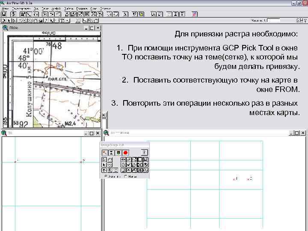308x231 pixels.
Task: Click the red circle icon in ImageWarp panel
Action: [125, 152]
